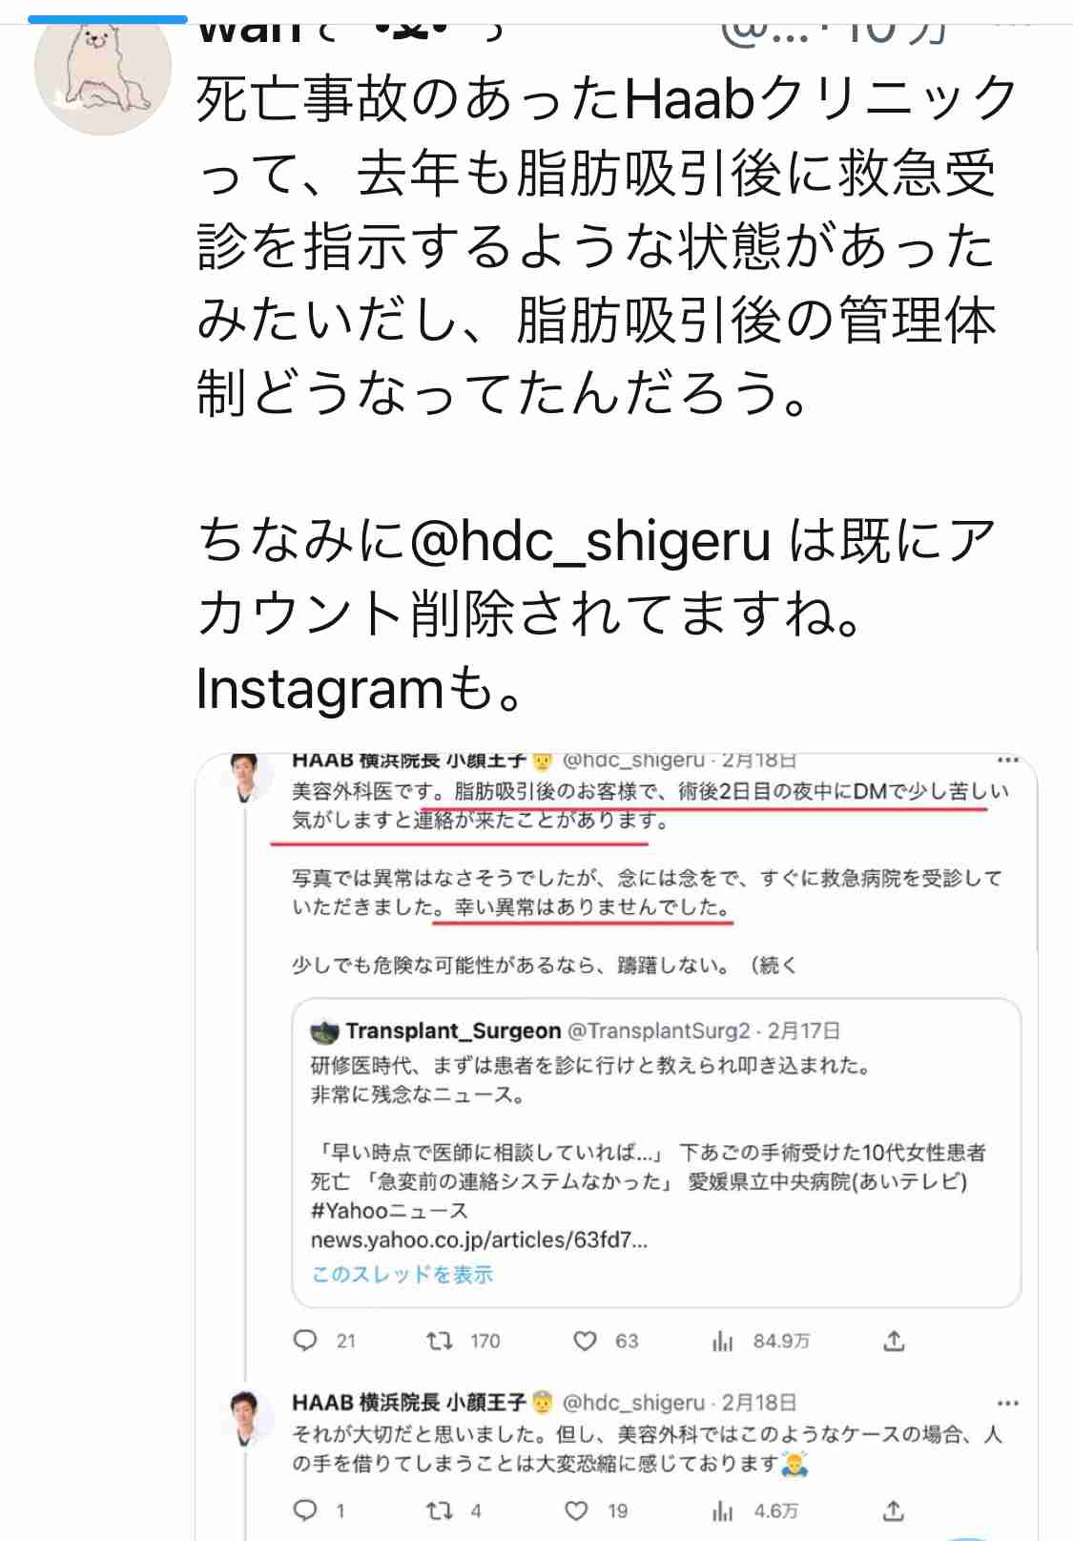
Task: Open the dog avatar profile picture
Action: (x=102, y=71)
